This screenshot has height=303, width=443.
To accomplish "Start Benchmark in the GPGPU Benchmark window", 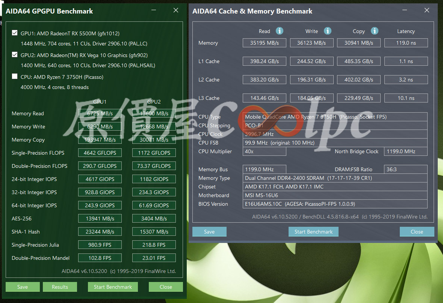I will [113, 287].
